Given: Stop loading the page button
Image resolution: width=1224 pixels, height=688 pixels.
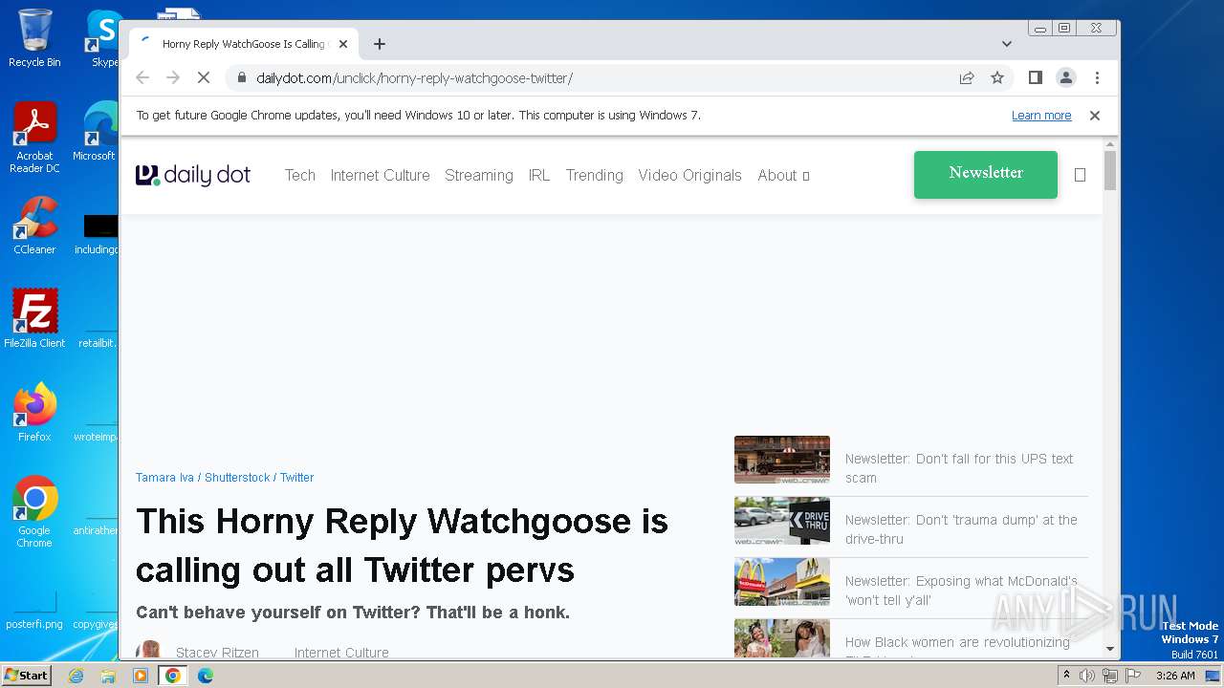Looking at the screenshot, I should 204,78.
